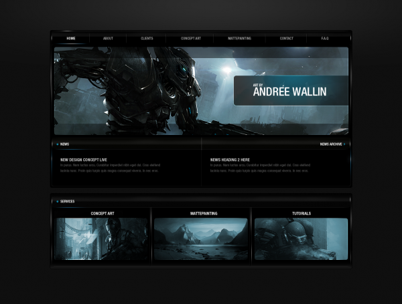Click the arrow icon beside NEWS ARCHIVE
This screenshot has height=304, width=402.
pyautogui.click(x=344, y=144)
